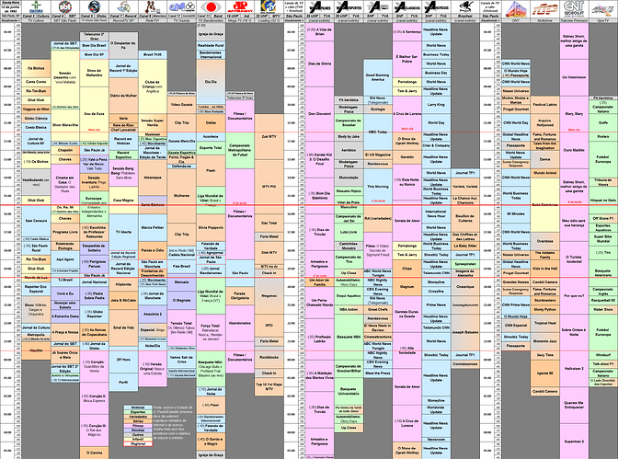
Task: Select the Don Giovanni film block
Action: tap(319, 113)
